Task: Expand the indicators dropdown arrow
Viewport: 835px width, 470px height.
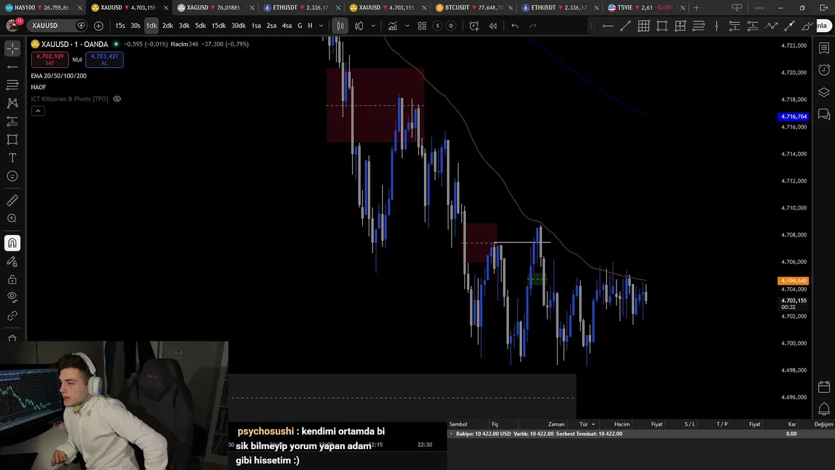Action: (407, 25)
